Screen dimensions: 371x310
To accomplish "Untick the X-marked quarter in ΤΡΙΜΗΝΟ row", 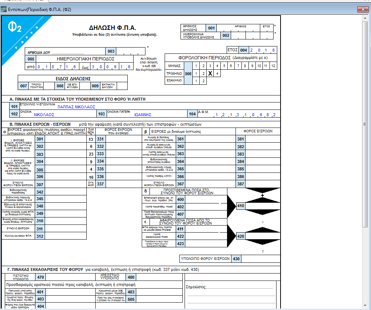I will [x=210, y=73].
